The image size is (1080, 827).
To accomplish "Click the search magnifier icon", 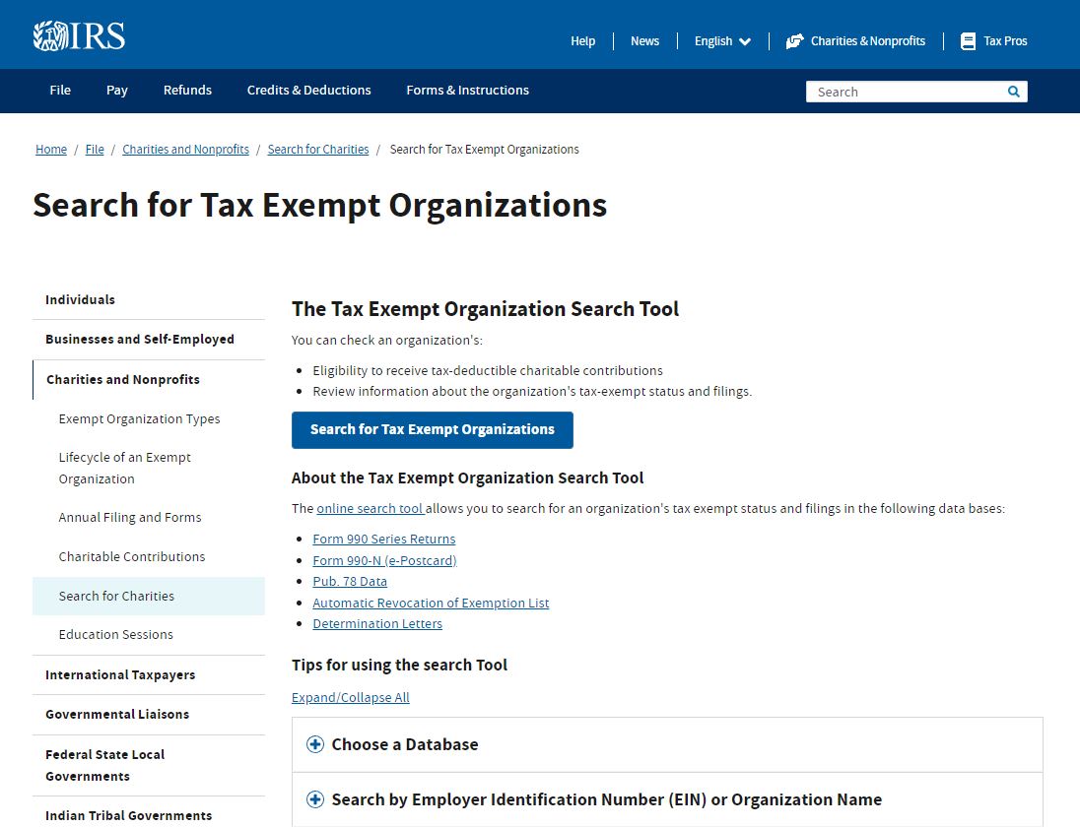I will 1013,92.
